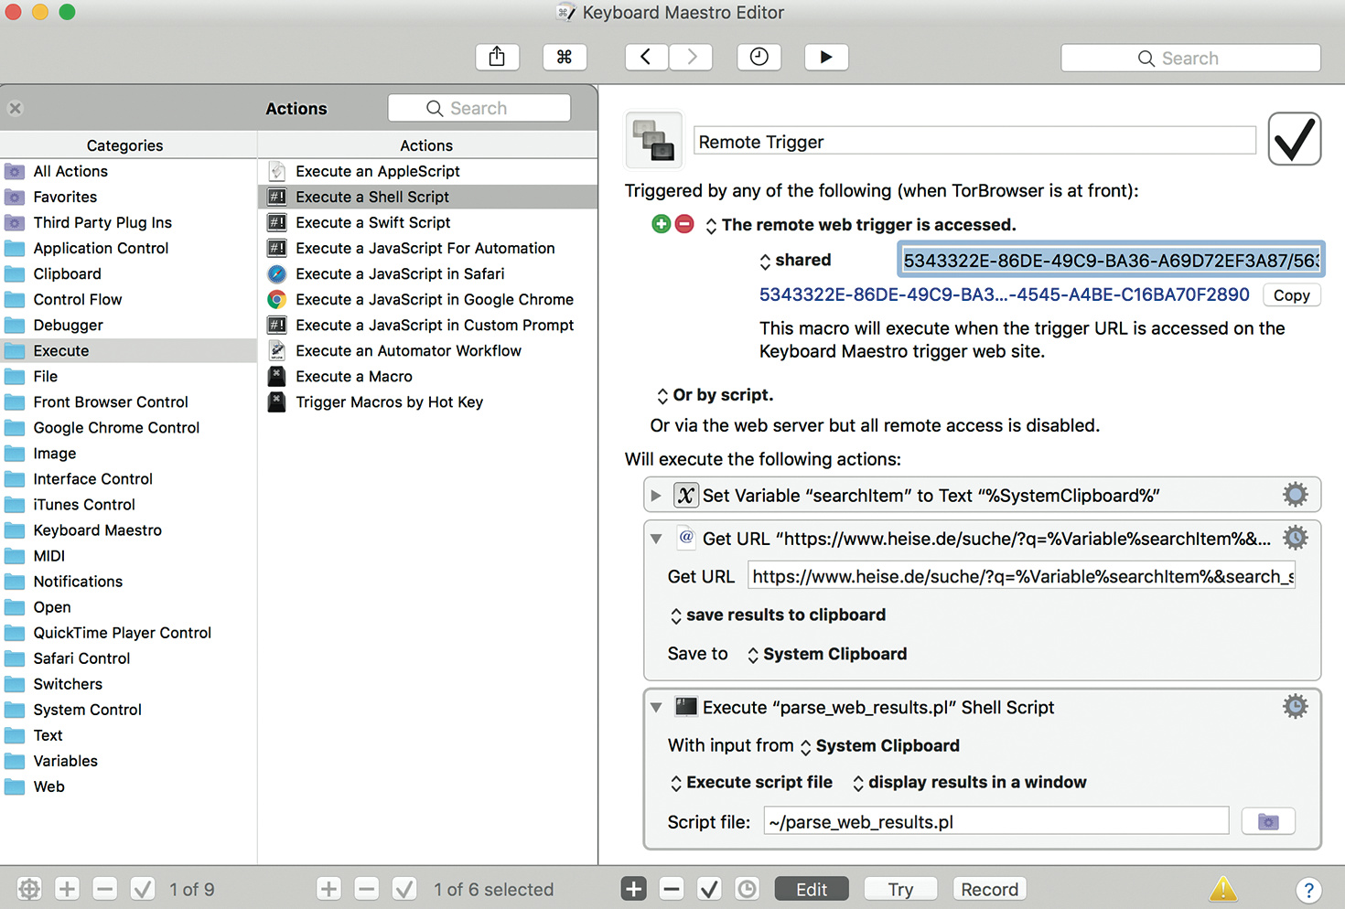The height and width of the screenshot is (909, 1345).
Task: Open the recent history clock icon
Action: pos(759,57)
